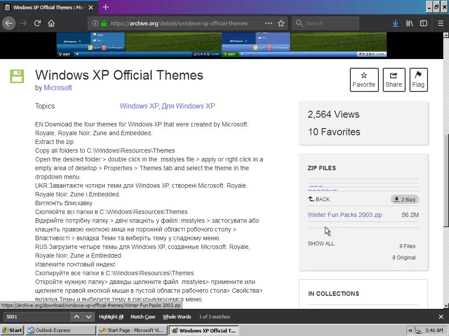
Task: Click the browser forward arrow
Action: click(x=23, y=23)
